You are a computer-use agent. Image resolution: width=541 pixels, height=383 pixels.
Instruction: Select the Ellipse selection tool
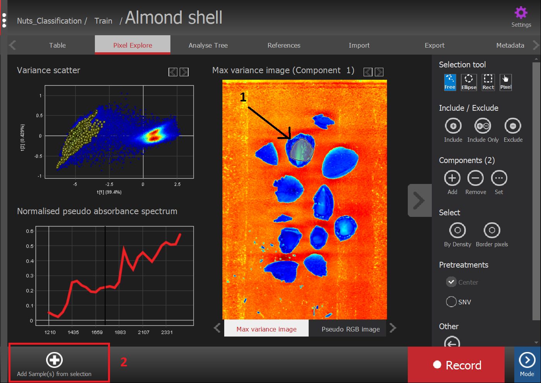(469, 82)
